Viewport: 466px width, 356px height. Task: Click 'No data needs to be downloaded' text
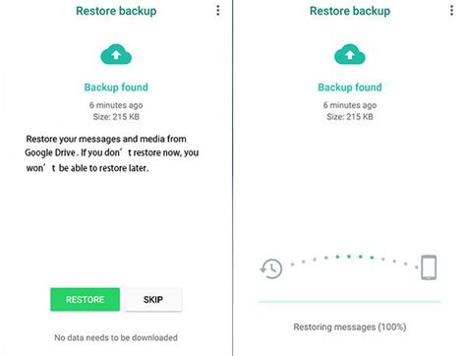click(116, 337)
